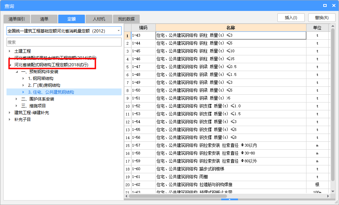
Task: Click row number 15 header
Action: coord(128,145)
